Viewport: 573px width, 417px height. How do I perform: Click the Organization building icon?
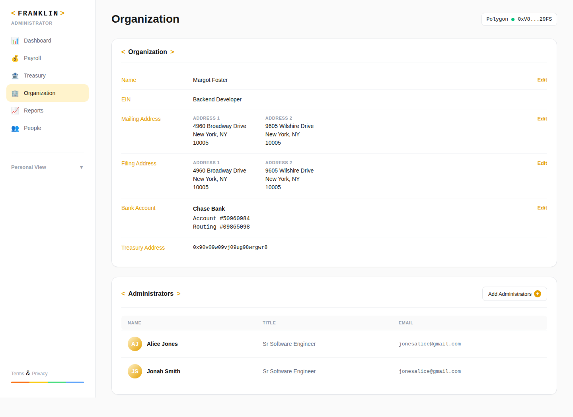click(15, 93)
